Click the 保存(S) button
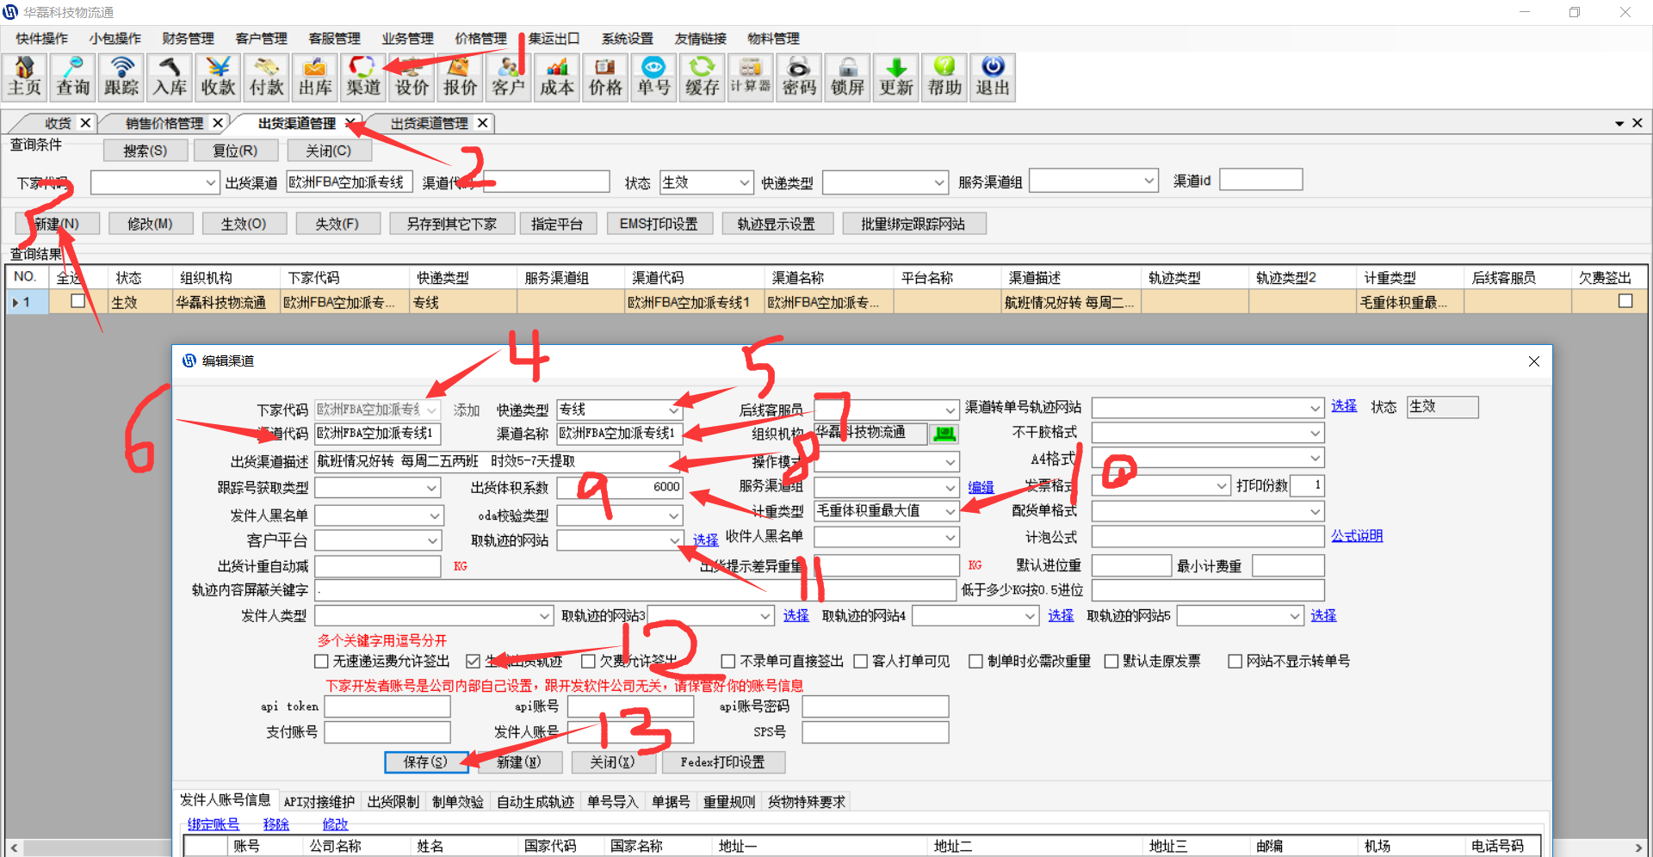Image resolution: width=1653 pixels, height=857 pixels. click(x=425, y=761)
